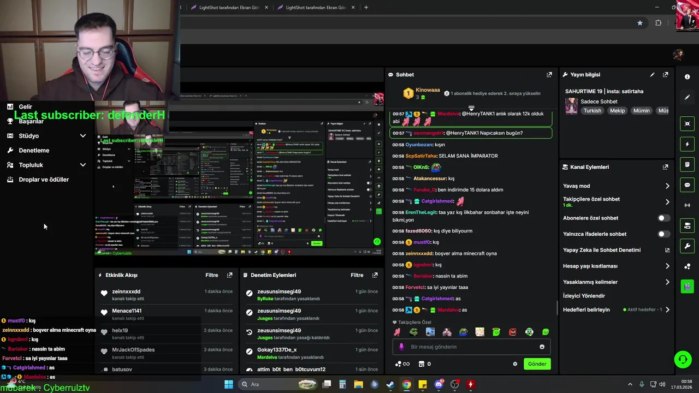The height and width of the screenshot is (393, 699).
Task: Click the lightning bolt quick action icon
Action: pyautogui.click(x=687, y=144)
